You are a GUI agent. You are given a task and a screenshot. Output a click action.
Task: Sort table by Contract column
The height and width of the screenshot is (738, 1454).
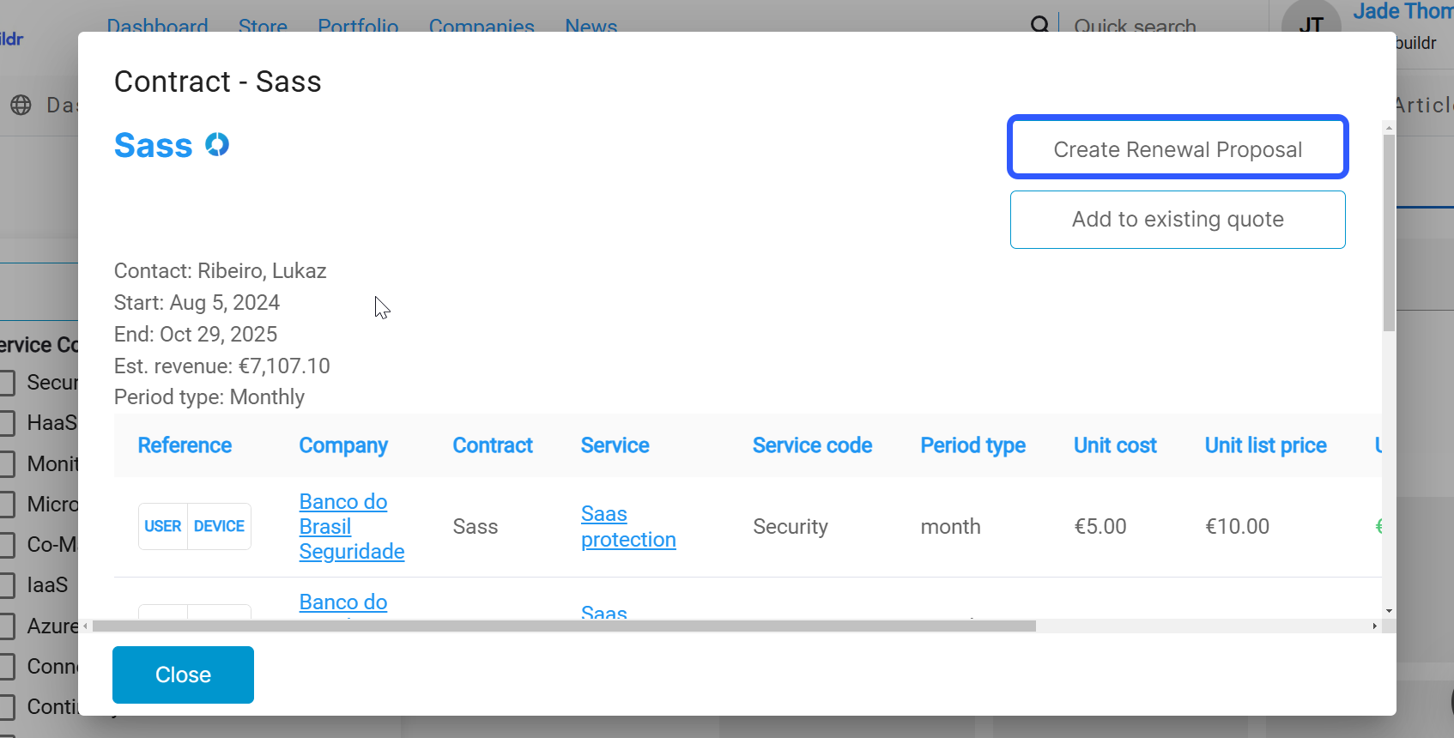[493, 445]
